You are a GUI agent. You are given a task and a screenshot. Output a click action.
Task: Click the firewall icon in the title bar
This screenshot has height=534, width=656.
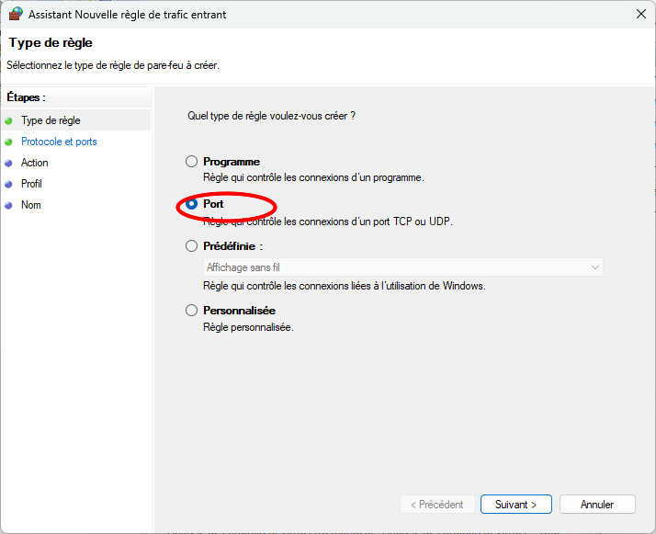pos(16,15)
